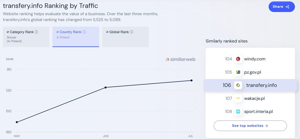Viewport: 300px width, 139px height.
Task: Click the transfery.info logo icon
Action: coord(238,85)
